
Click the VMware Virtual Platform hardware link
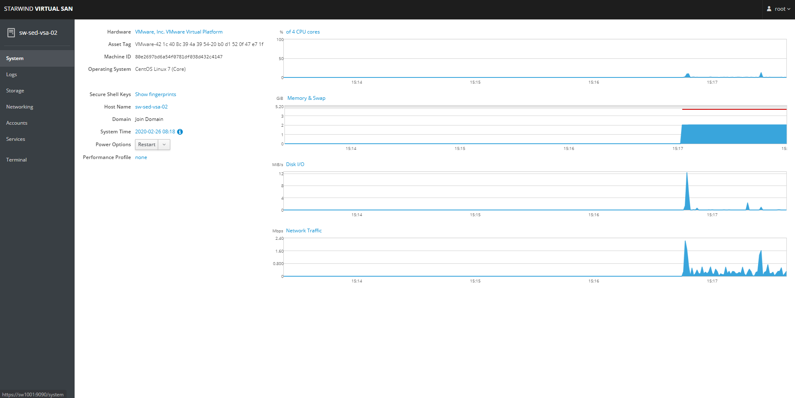(x=179, y=32)
